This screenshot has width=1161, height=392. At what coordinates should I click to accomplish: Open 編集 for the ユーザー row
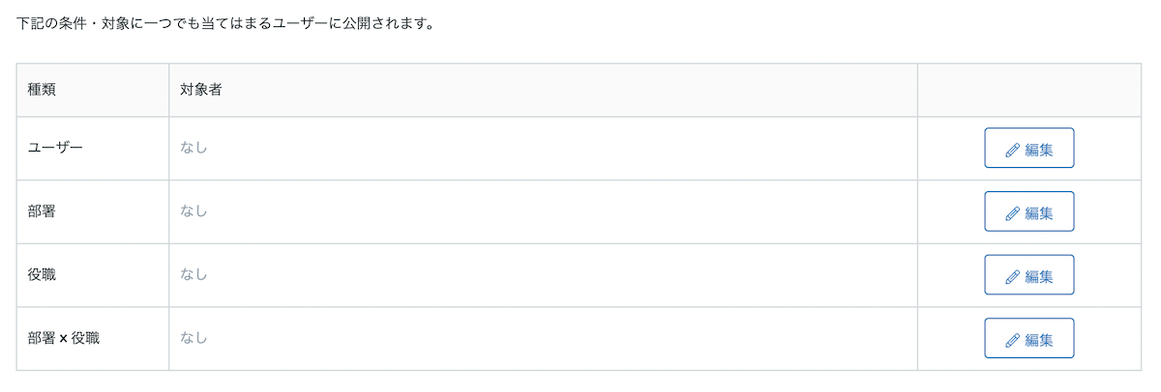pos(1029,148)
